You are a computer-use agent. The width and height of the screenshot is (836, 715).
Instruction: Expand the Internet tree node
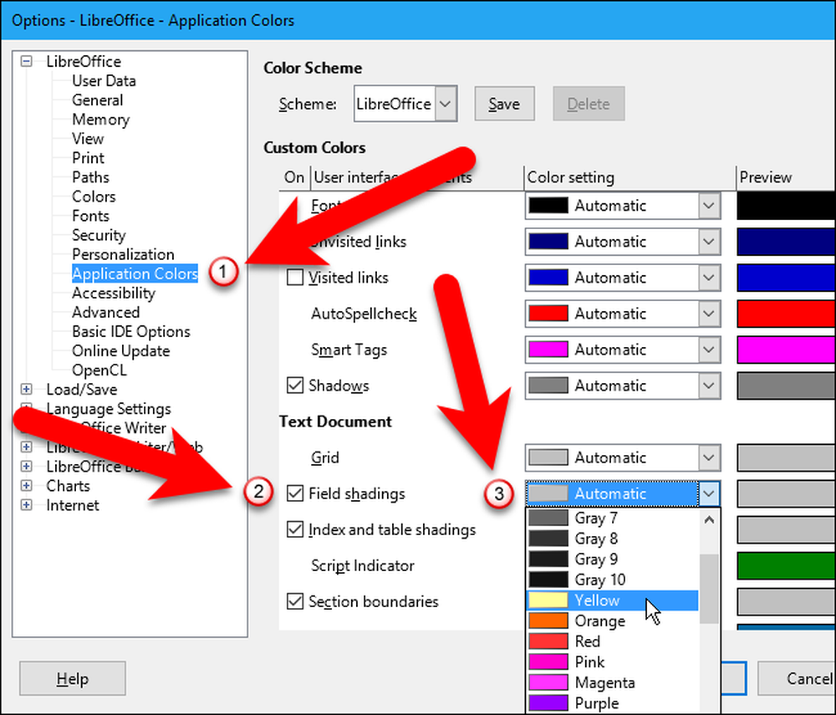click(x=26, y=505)
